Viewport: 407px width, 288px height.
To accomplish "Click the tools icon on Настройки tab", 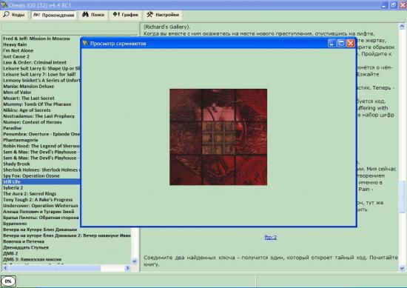I will pyautogui.click(x=149, y=15).
